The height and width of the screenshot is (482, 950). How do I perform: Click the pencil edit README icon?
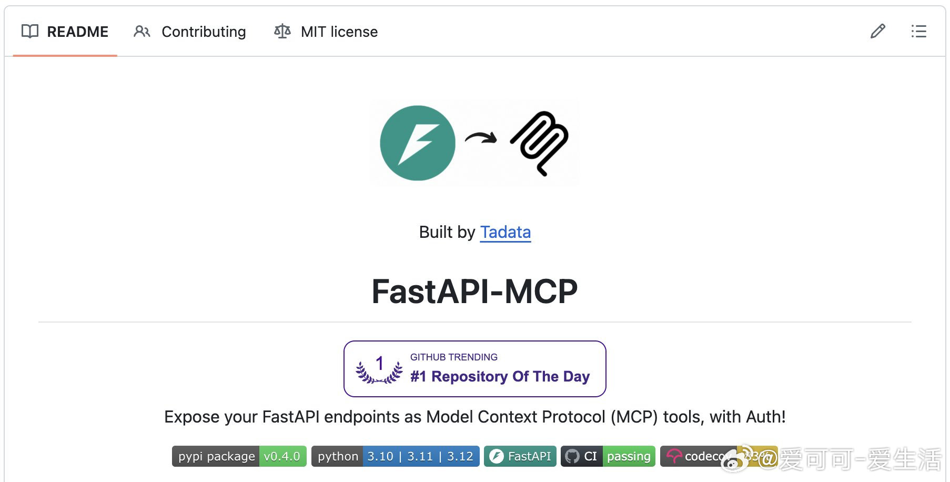click(x=878, y=32)
